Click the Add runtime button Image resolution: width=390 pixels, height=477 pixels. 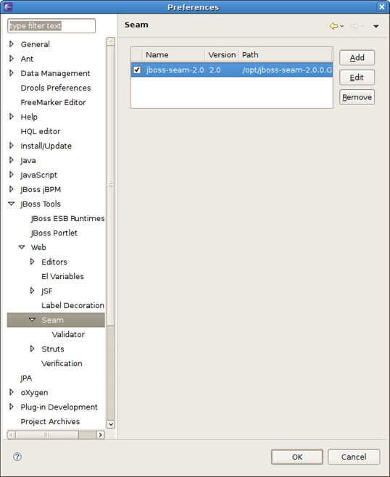point(357,58)
